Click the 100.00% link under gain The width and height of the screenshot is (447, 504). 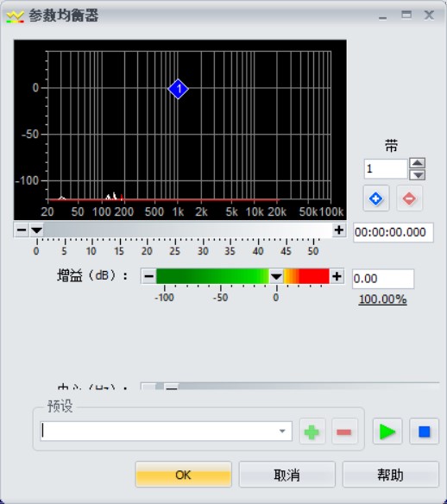[x=383, y=299]
